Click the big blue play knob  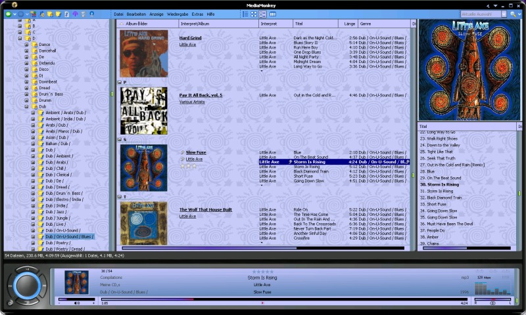point(27,285)
